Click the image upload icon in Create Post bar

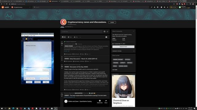pyautogui.click(x=104, y=31)
